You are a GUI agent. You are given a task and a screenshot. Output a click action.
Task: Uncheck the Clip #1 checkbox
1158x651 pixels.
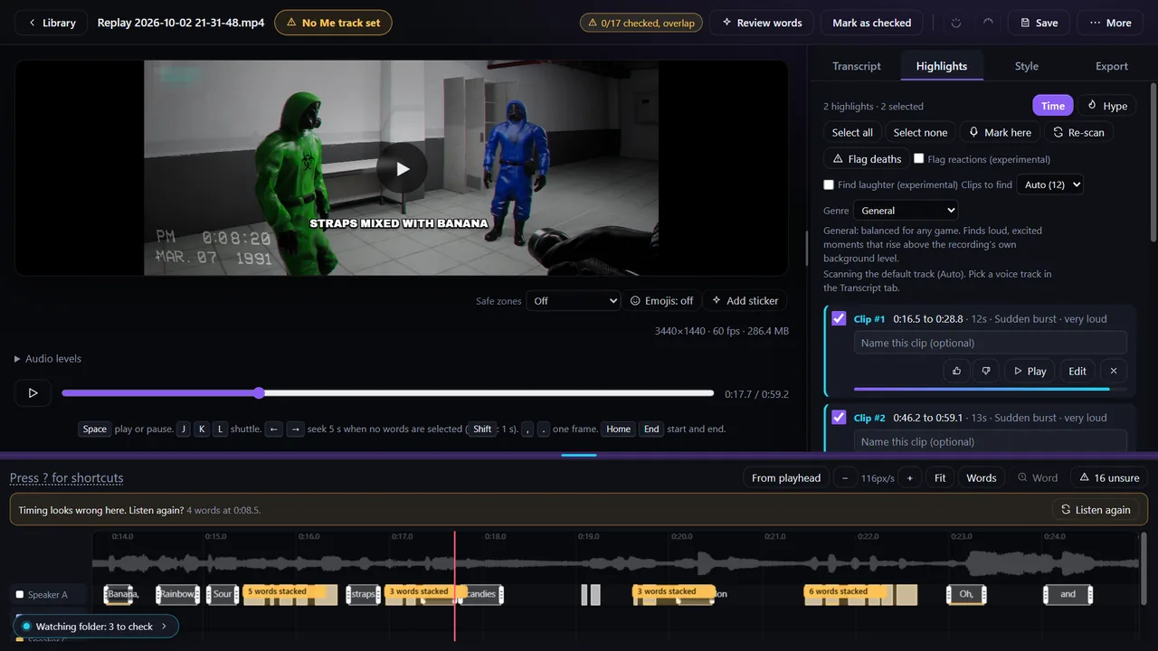839,318
